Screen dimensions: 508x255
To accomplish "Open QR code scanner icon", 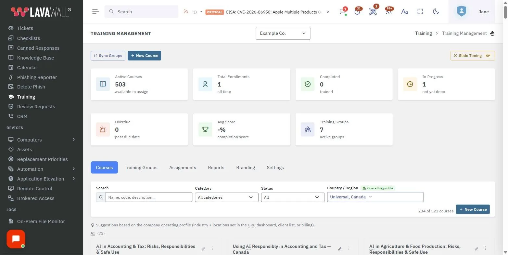I will click(x=373, y=11).
